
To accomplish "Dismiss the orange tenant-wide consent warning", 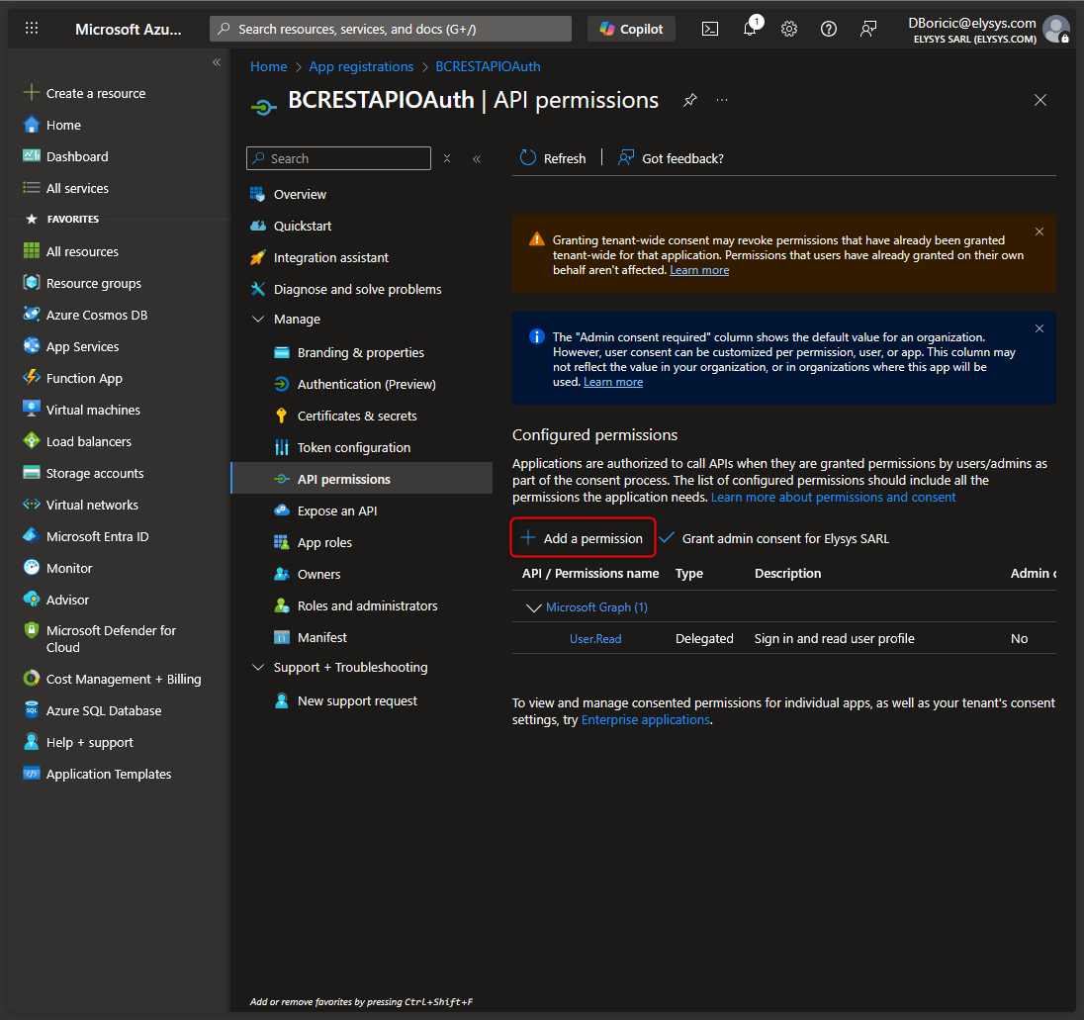I will (1039, 232).
